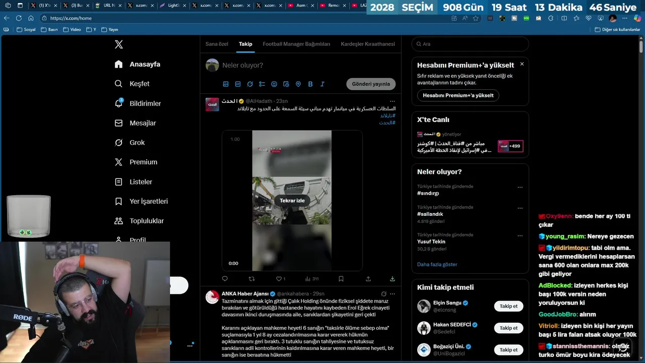Apply bold formatting in composer

310,84
